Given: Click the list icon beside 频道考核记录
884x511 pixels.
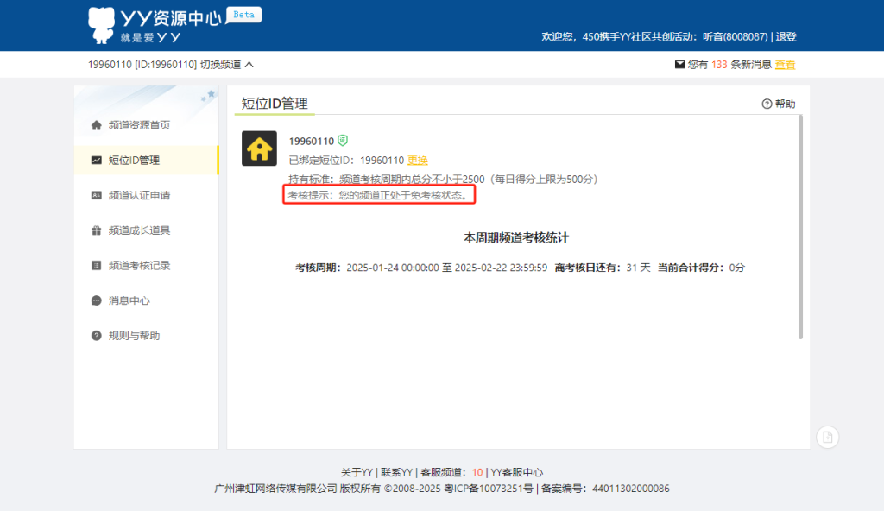Looking at the screenshot, I should point(97,265).
